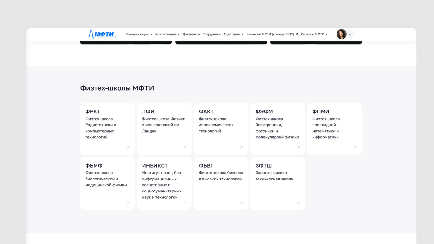The width and height of the screenshot is (434, 244).
Task: Click the arrow icon on ФАКТ card
Action: (x=241, y=148)
